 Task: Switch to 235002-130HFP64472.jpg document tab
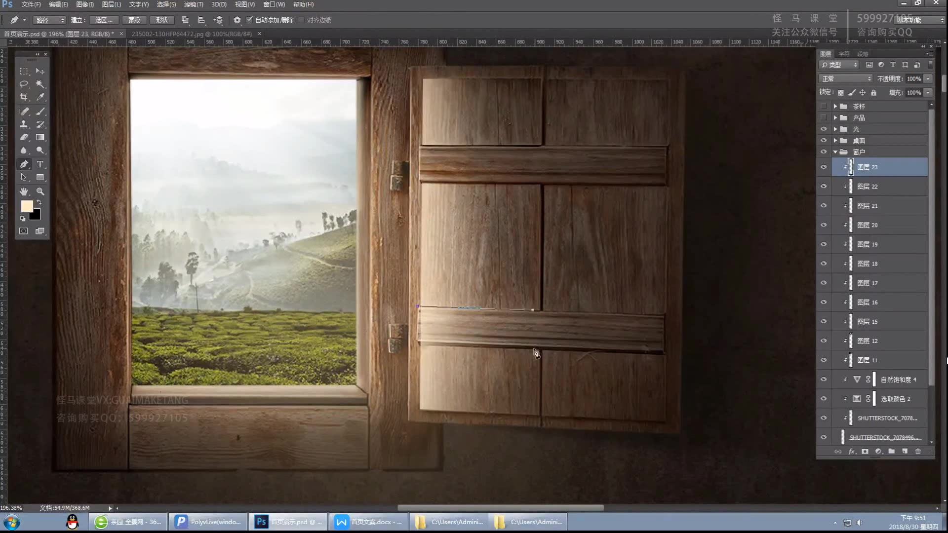pyautogui.click(x=192, y=34)
